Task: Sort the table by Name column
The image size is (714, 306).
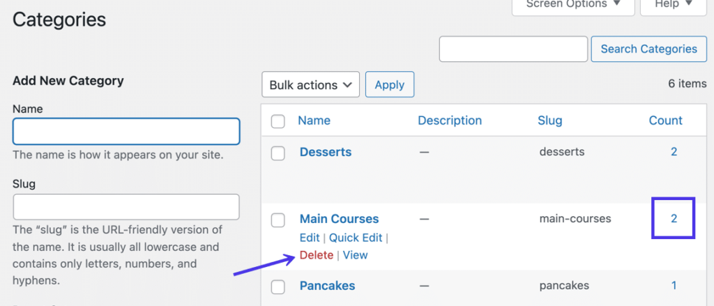Action: [x=314, y=121]
